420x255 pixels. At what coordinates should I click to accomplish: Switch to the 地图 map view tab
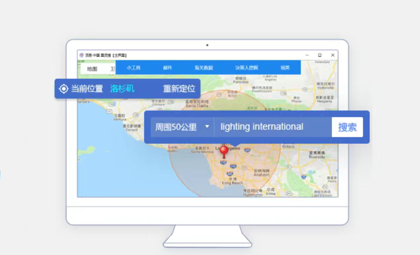pyautogui.click(x=92, y=69)
